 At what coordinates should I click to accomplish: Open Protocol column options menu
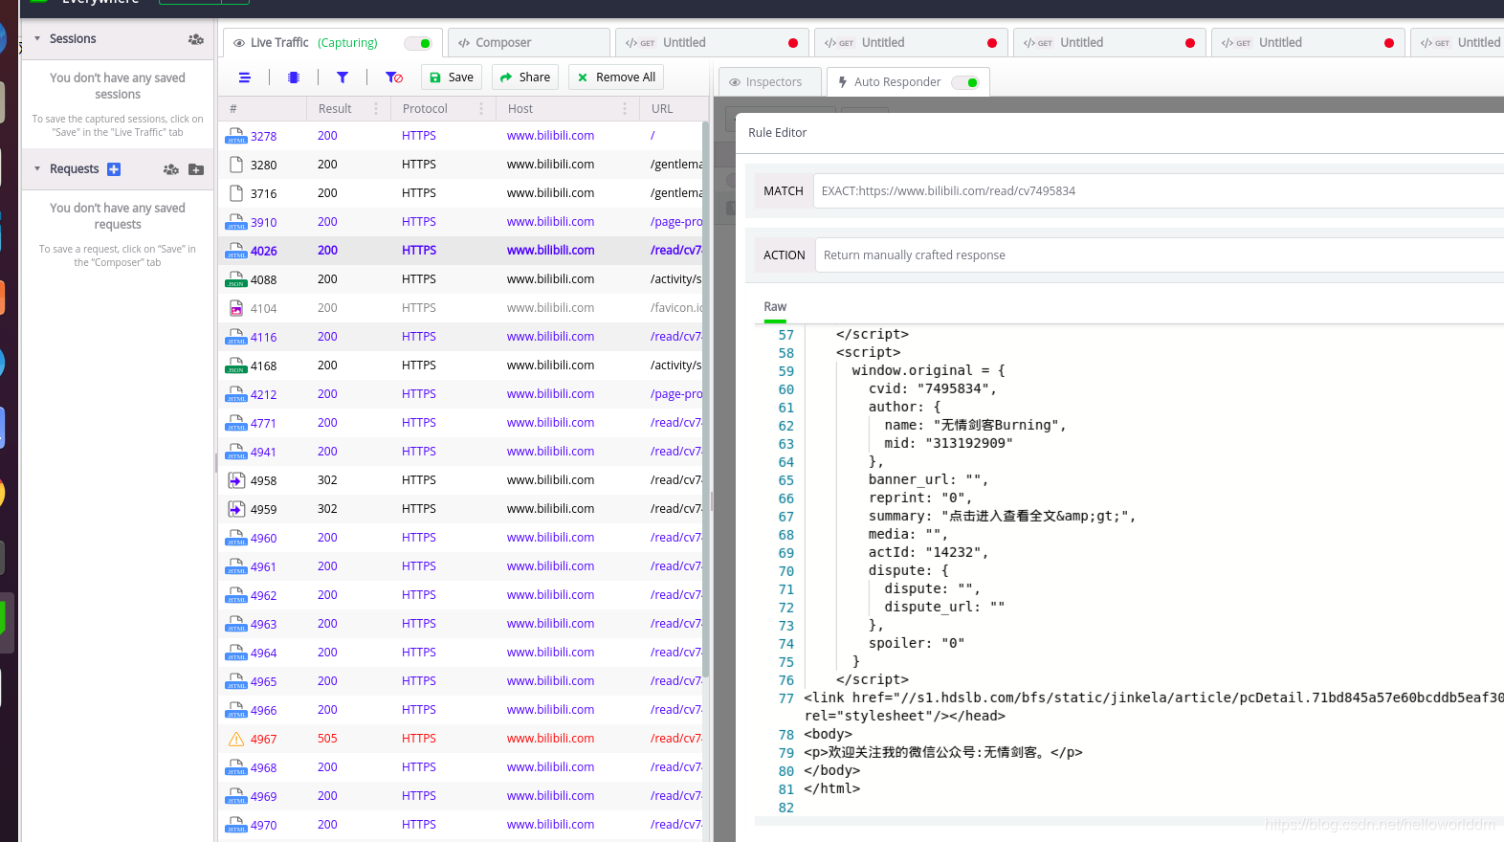click(x=481, y=109)
